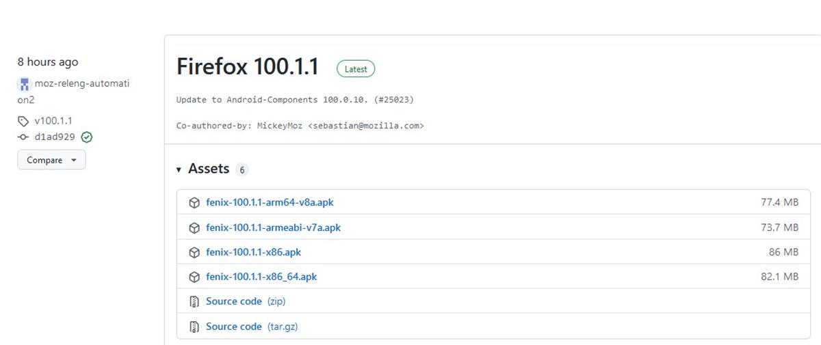Image resolution: width=821 pixels, height=345 pixels.
Task: Click package icon for armeabi-v7a apk
Action: point(194,227)
